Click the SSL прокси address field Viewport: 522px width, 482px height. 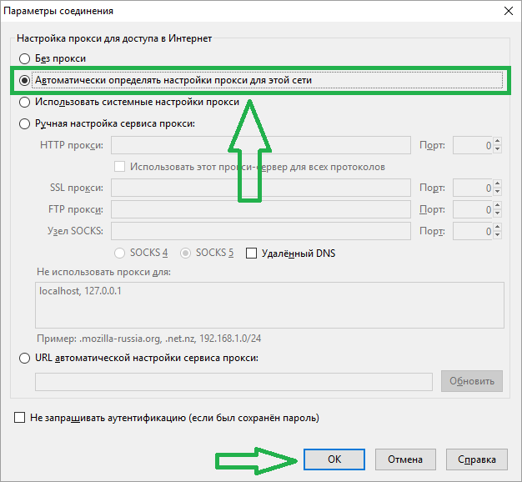(x=260, y=188)
